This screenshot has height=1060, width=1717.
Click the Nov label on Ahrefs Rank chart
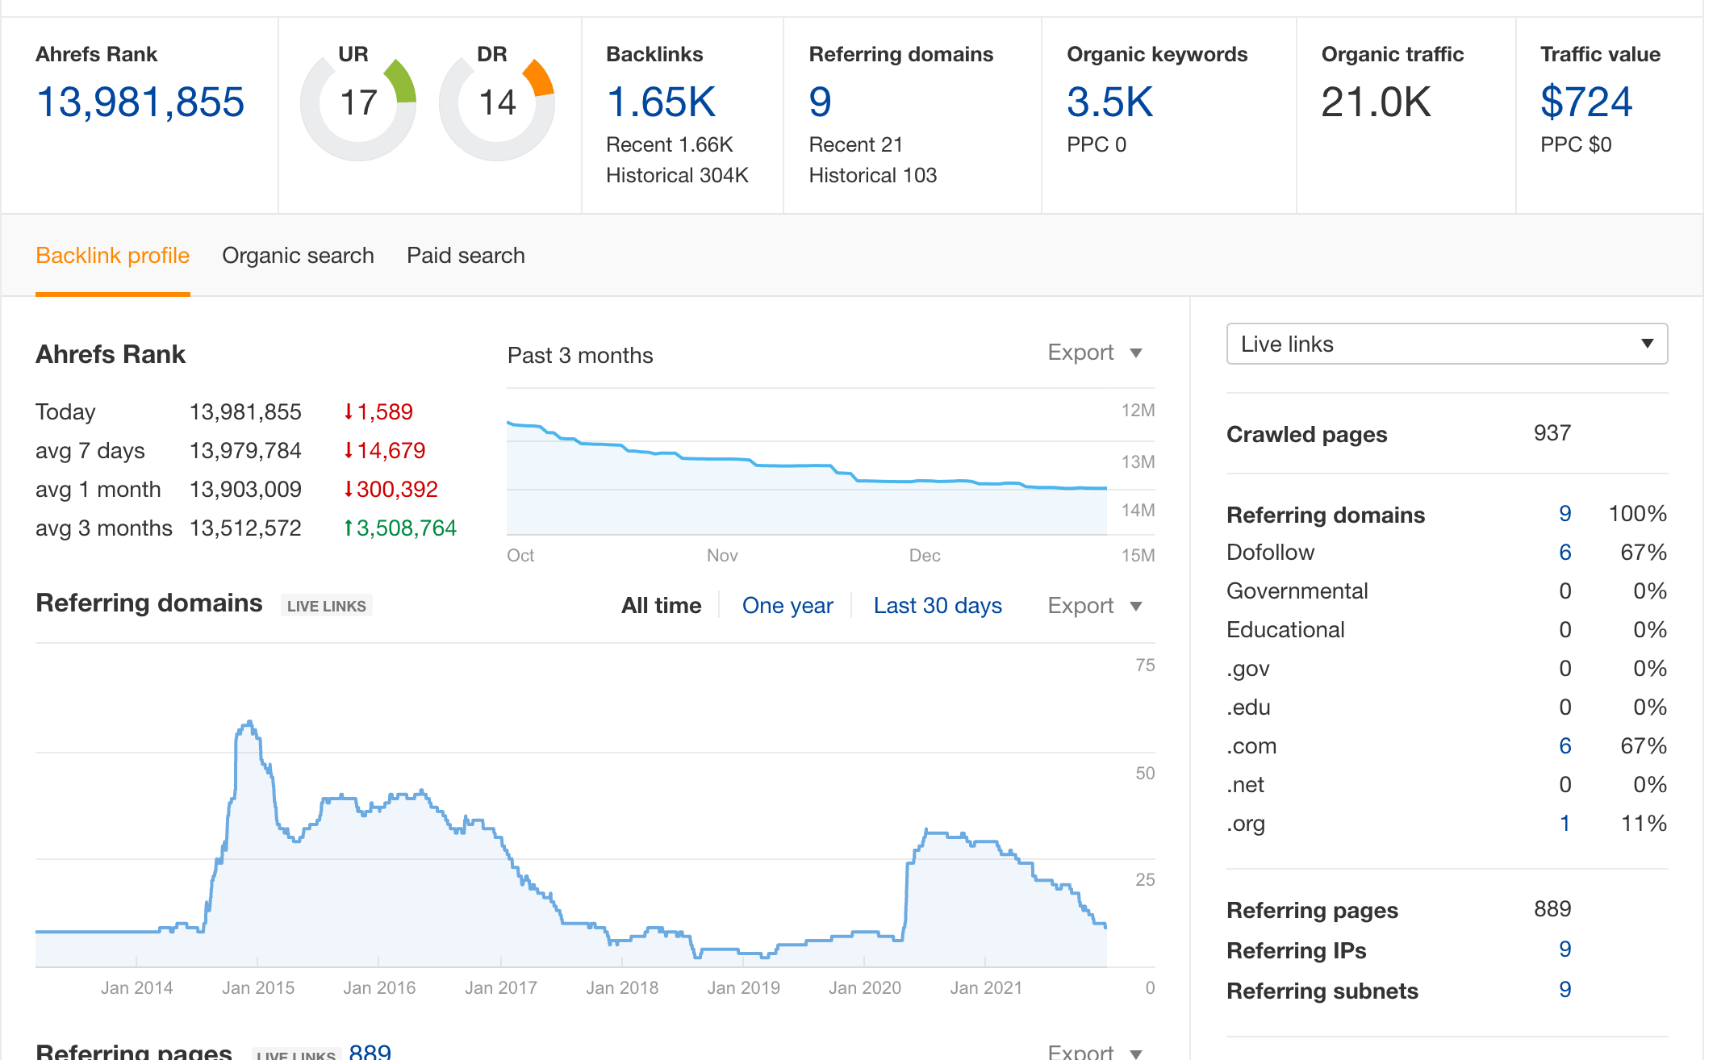722,556
